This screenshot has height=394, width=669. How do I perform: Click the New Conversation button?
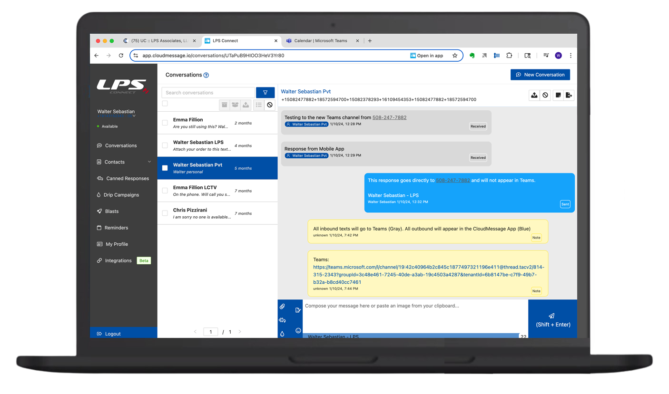(540, 75)
